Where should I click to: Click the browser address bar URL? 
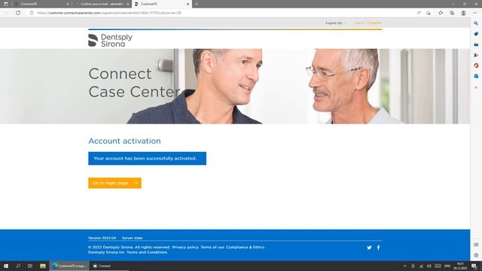[x=109, y=13]
